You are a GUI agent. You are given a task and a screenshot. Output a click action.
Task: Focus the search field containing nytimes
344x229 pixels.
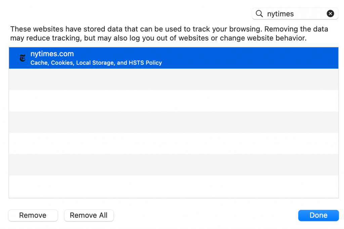[x=295, y=14]
